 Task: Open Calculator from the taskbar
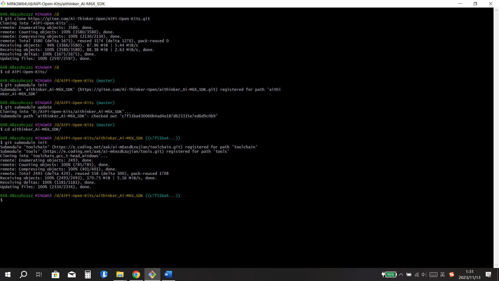point(88,274)
